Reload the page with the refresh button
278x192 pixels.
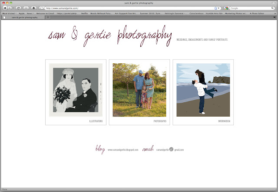18,8
